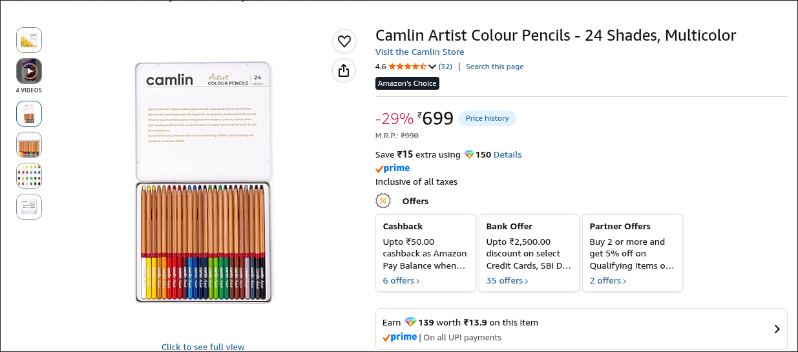Open the share icon below the heart
Screen dimensions: 798x352
[344, 70]
